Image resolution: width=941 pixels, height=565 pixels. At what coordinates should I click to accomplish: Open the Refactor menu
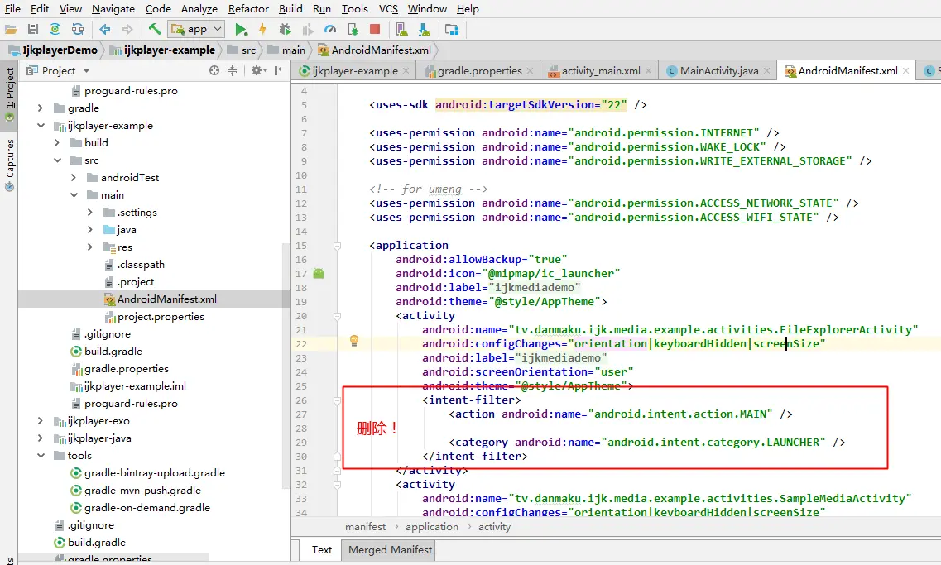pyautogui.click(x=248, y=9)
